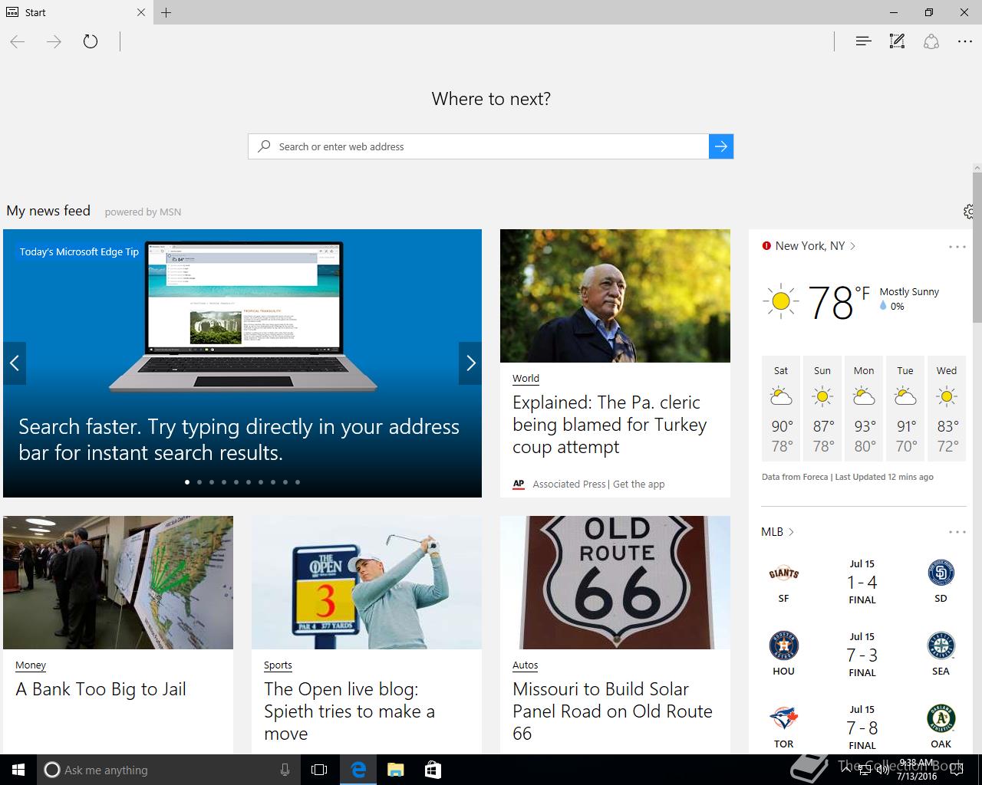Open news feed settings gear
The height and width of the screenshot is (785, 982).
969,212
